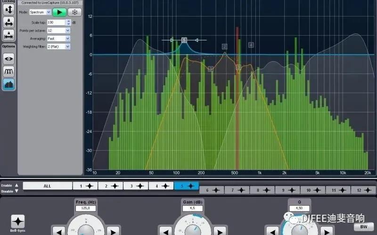Select EQ band 8 tab
377x235 pixels.
262,190
